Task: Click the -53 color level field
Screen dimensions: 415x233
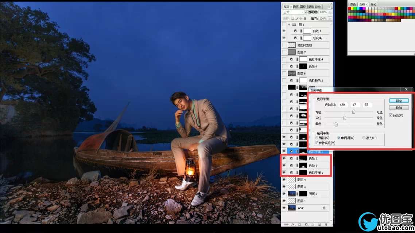Action: 367,104
